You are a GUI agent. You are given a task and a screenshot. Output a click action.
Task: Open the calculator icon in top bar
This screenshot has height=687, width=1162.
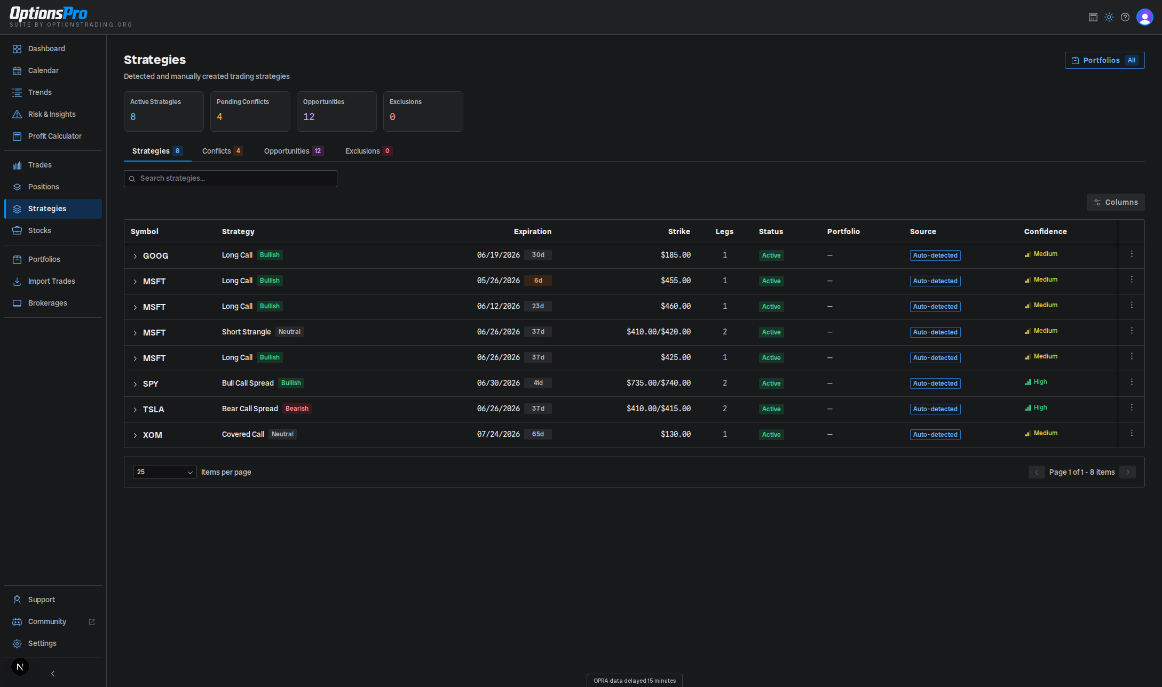click(1093, 17)
